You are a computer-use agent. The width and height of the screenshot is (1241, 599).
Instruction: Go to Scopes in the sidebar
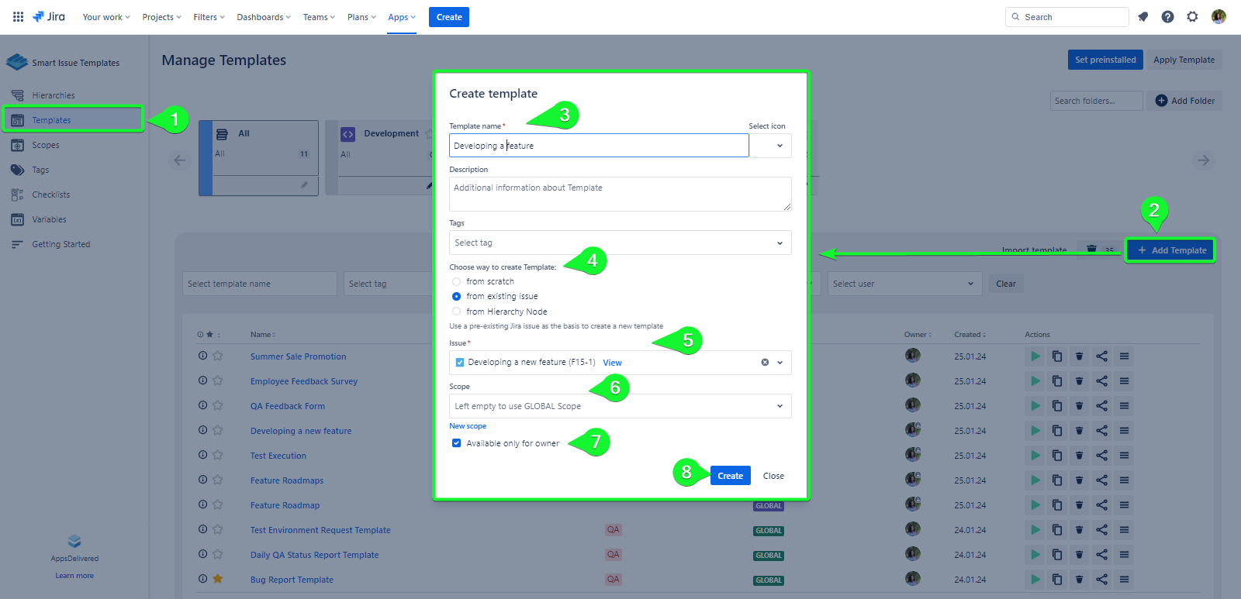click(46, 145)
